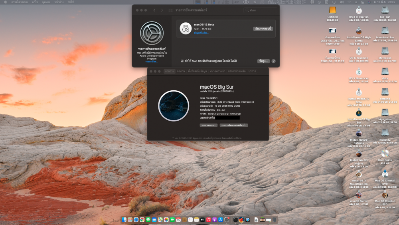Click the Upgrade Now button for macOS 12 Beta

[x=263, y=28]
